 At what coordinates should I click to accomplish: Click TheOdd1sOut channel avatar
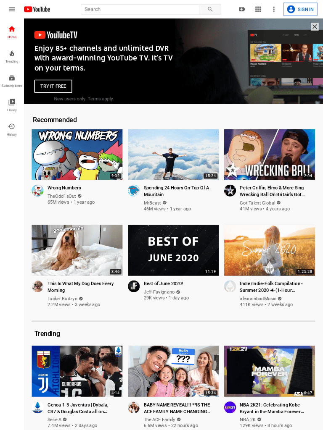coord(37,190)
